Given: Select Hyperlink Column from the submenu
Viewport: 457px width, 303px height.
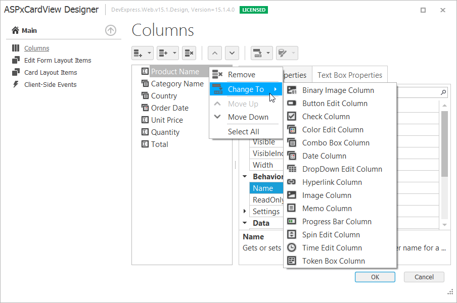Looking at the screenshot, I should point(340,182).
